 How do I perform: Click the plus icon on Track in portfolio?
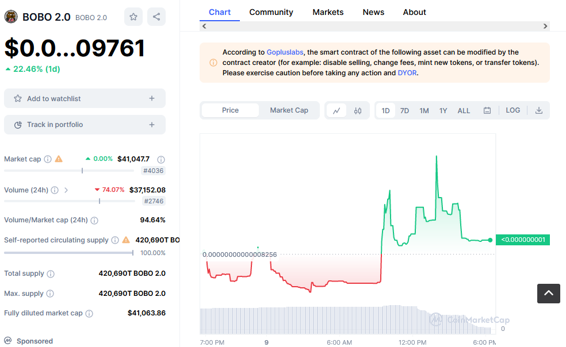click(x=152, y=125)
